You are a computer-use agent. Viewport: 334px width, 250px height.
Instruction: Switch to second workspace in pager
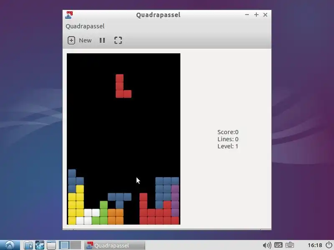click(76, 245)
